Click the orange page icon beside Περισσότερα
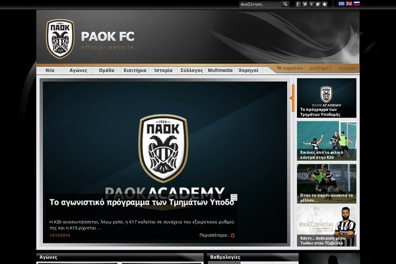The image size is (396, 264). [232, 236]
